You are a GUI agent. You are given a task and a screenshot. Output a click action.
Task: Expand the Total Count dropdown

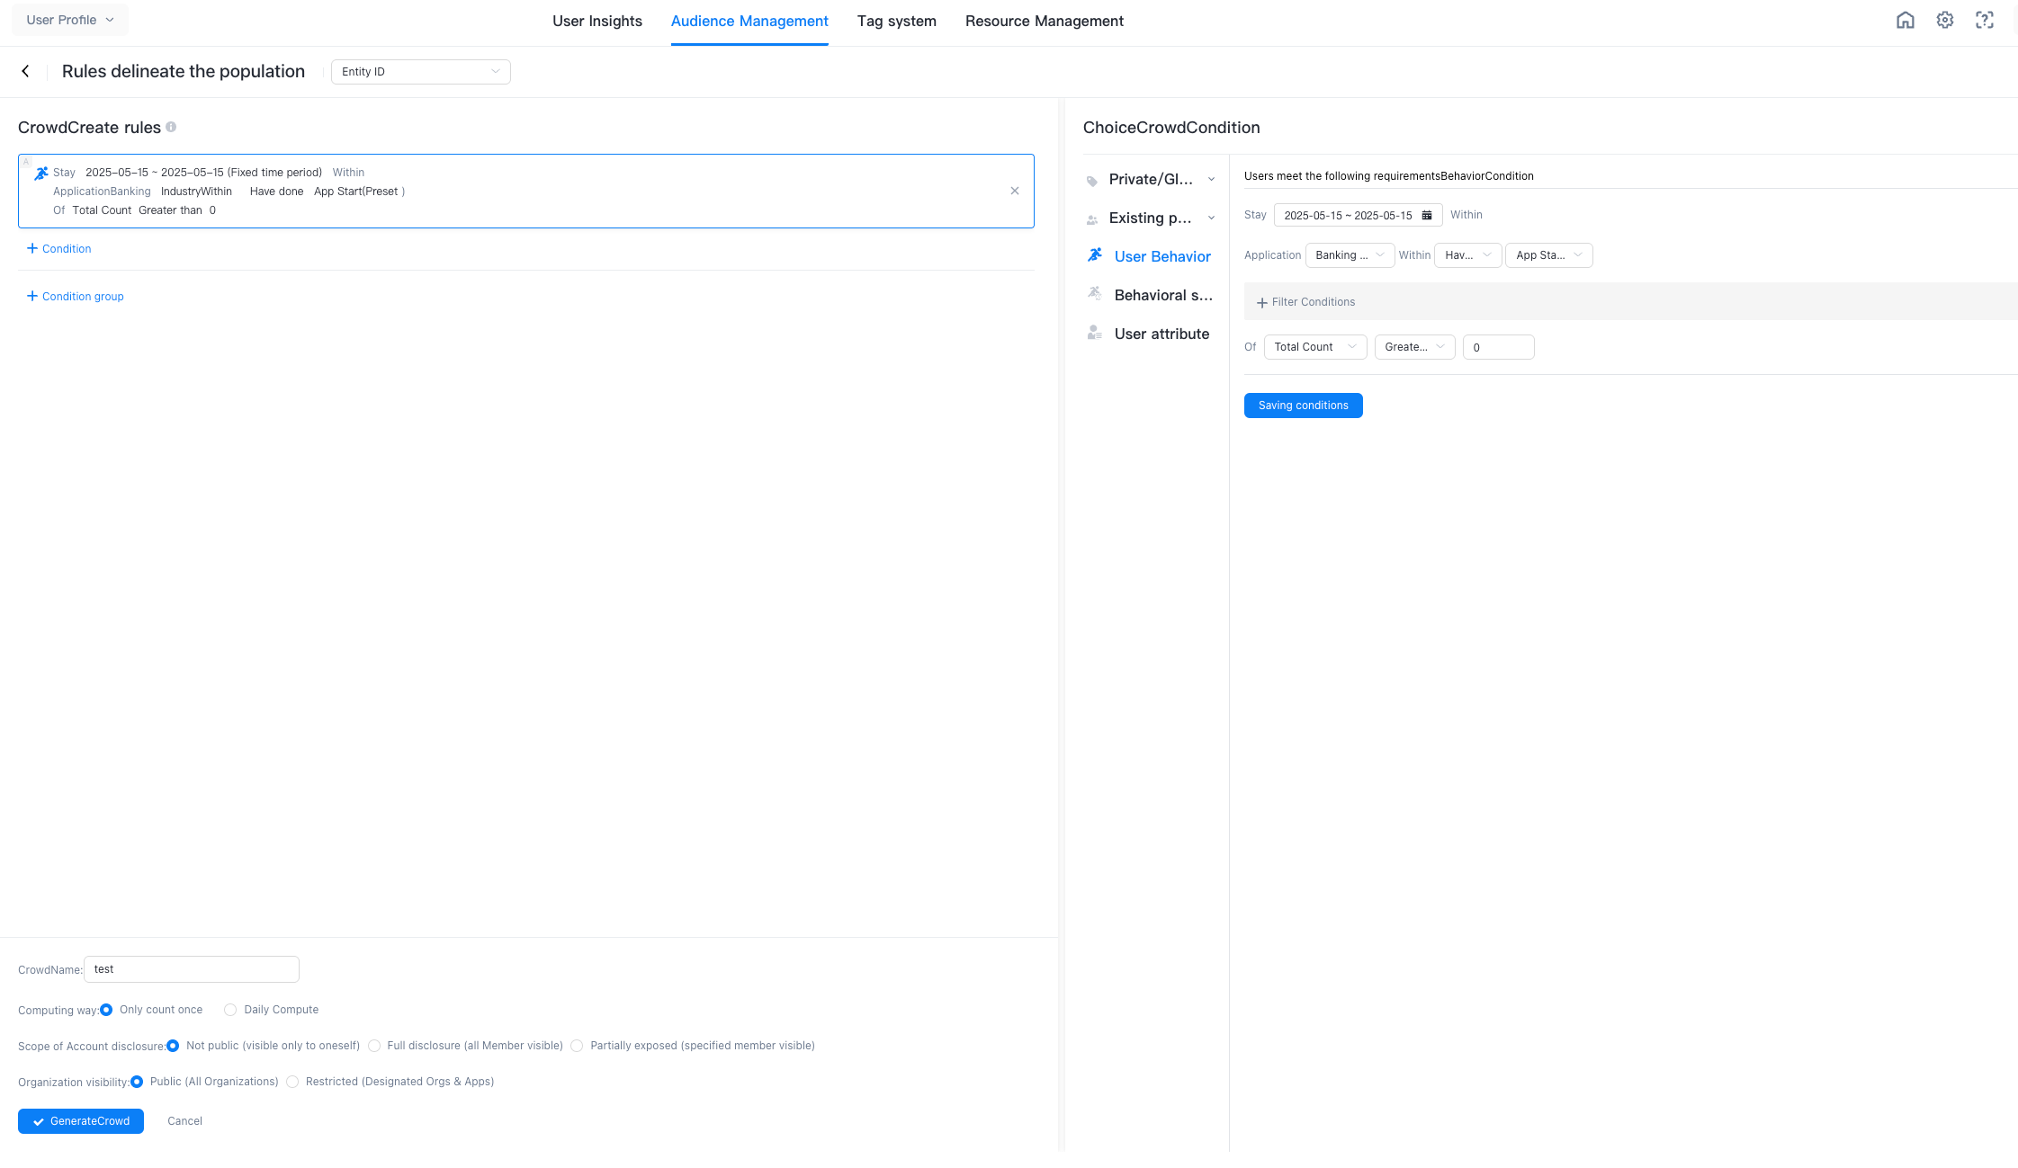click(x=1314, y=347)
